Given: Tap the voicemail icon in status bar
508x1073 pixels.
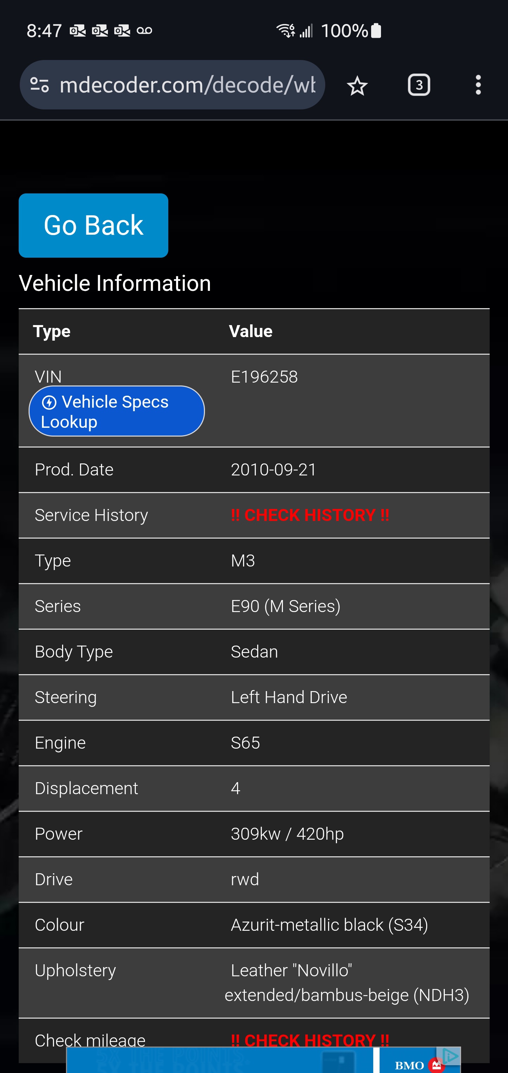Looking at the screenshot, I should (x=144, y=30).
